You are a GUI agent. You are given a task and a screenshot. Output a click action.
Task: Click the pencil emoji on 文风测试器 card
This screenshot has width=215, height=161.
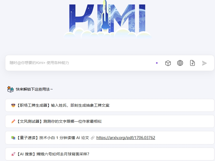(13, 121)
